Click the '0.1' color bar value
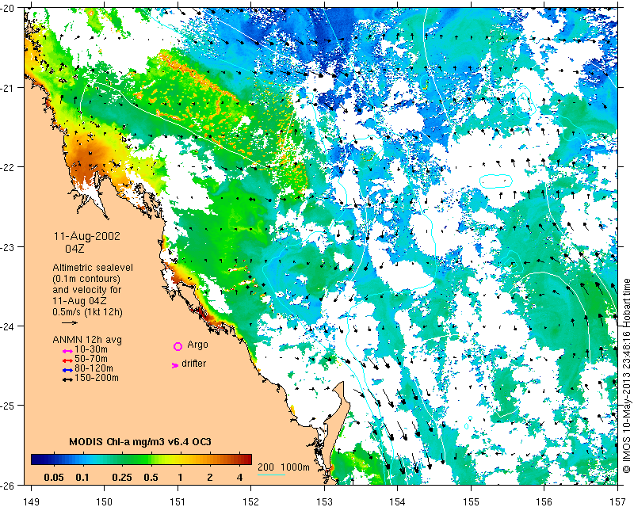 point(82,478)
